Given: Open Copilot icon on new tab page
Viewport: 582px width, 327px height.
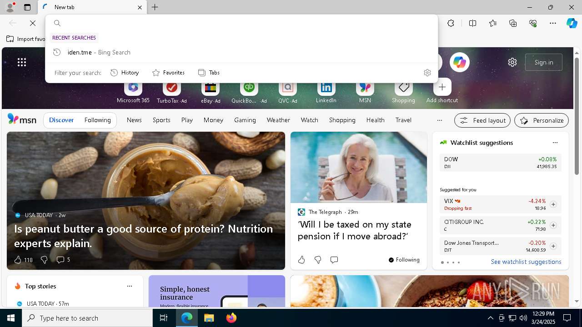Looking at the screenshot, I should [x=459, y=62].
